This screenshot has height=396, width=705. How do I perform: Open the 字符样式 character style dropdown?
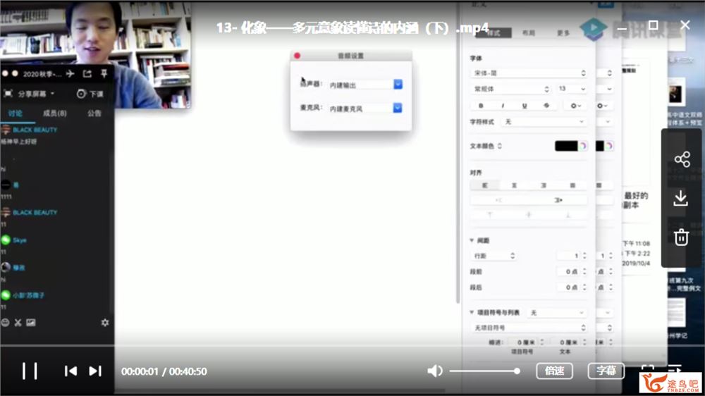click(x=544, y=122)
